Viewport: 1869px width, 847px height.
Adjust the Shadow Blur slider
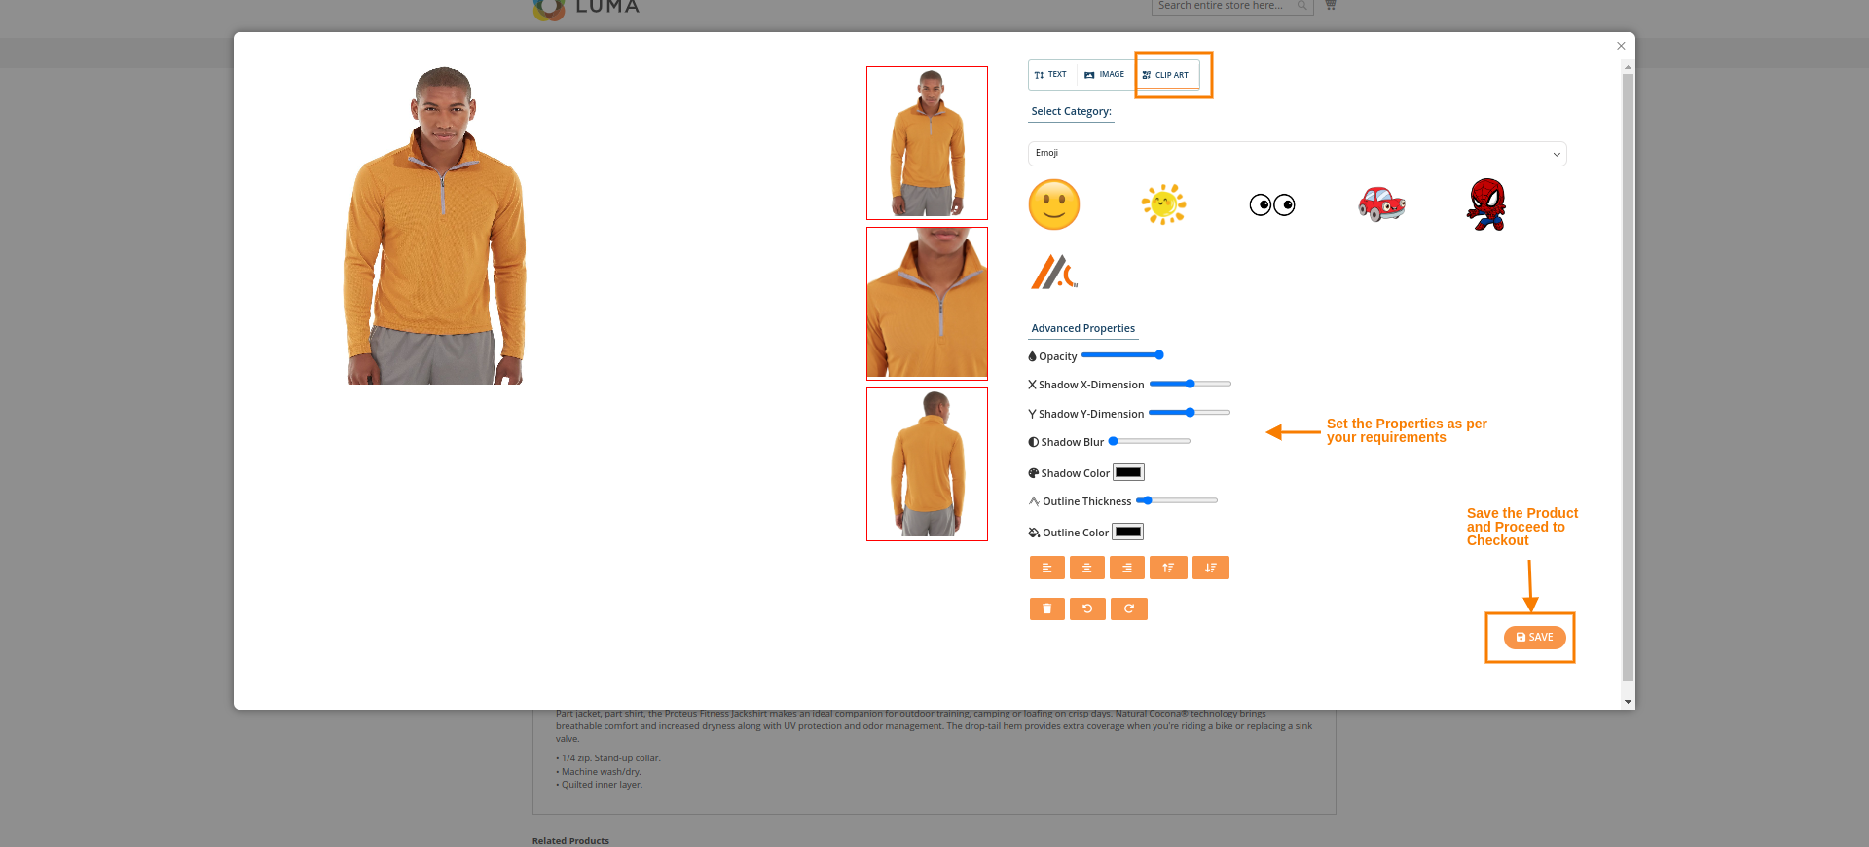pos(1149,441)
